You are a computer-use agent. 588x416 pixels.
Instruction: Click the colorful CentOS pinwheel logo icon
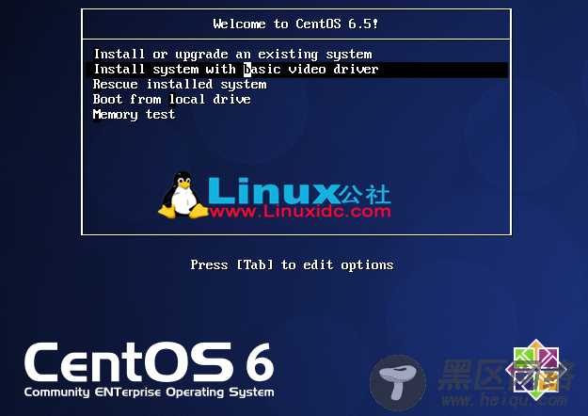click(536, 370)
